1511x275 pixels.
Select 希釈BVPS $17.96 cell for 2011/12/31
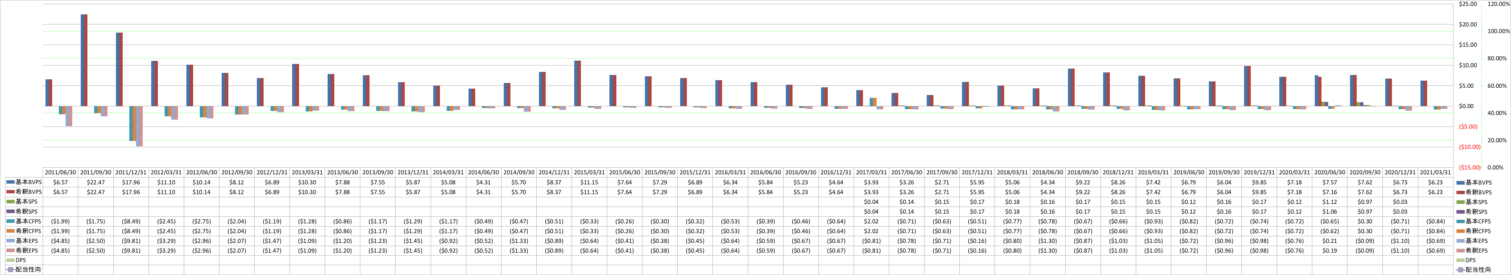point(131,192)
